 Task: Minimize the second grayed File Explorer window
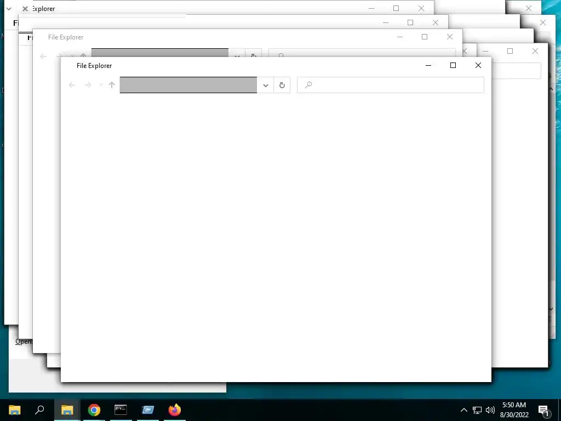tap(400, 37)
